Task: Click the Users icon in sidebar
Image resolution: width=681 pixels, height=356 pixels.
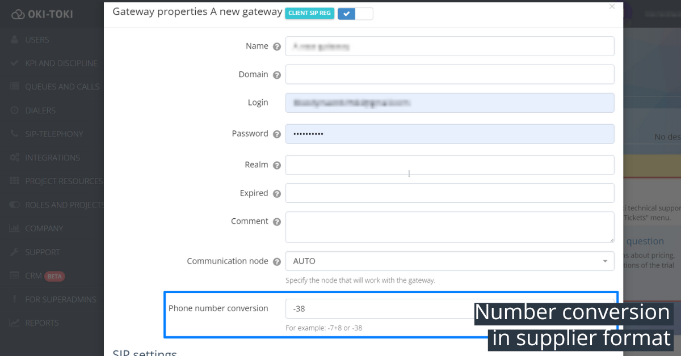Action: click(x=15, y=40)
